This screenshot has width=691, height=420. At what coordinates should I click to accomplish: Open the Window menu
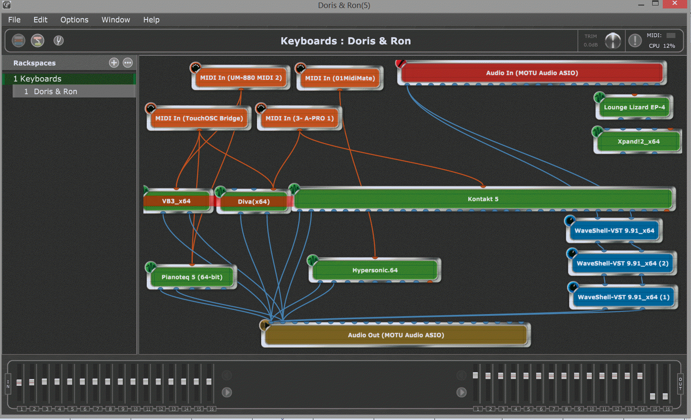pos(116,20)
